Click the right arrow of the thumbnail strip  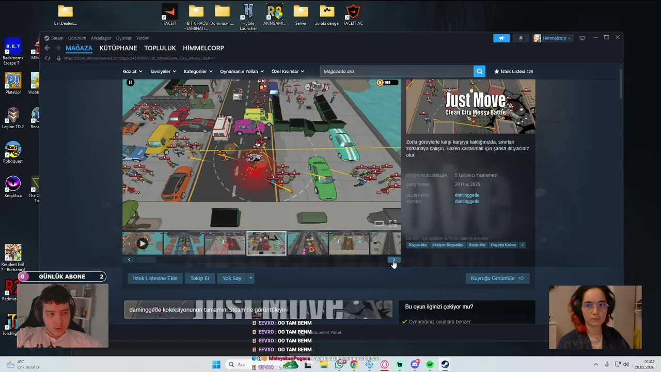pos(394,260)
